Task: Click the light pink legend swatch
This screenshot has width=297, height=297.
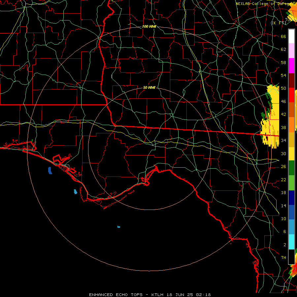Action: pyautogui.click(x=291, y=51)
